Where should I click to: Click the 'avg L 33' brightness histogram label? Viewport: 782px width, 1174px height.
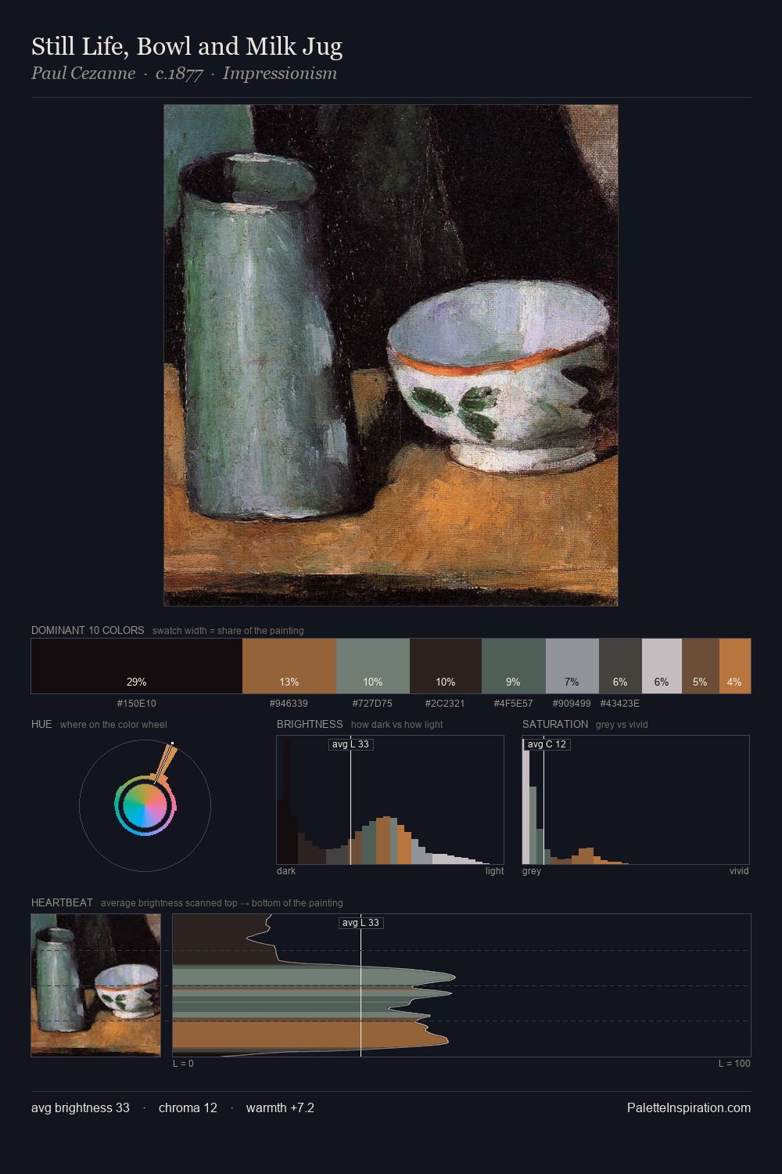pyautogui.click(x=350, y=744)
